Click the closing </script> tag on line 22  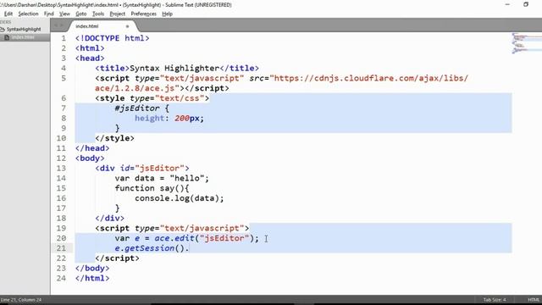117,258
